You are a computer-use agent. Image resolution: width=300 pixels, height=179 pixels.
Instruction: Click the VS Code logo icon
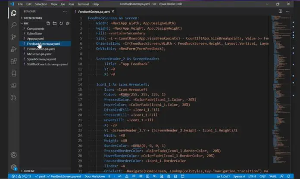[x=12, y=4]
